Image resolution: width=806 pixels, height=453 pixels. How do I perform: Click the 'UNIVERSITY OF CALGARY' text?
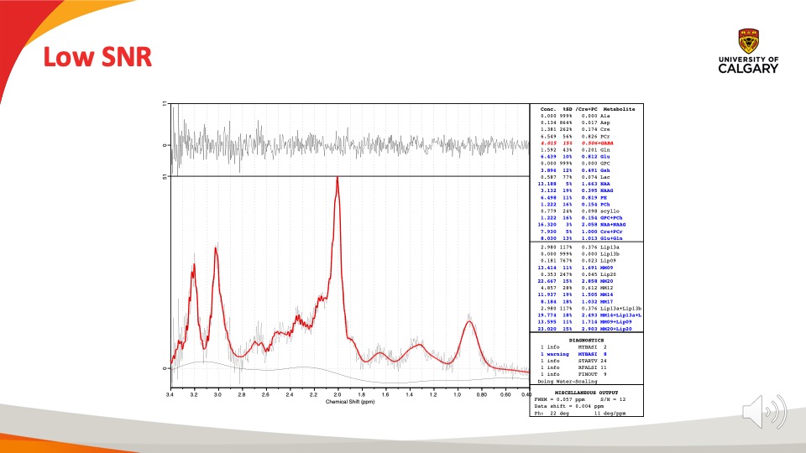point(748,65)
